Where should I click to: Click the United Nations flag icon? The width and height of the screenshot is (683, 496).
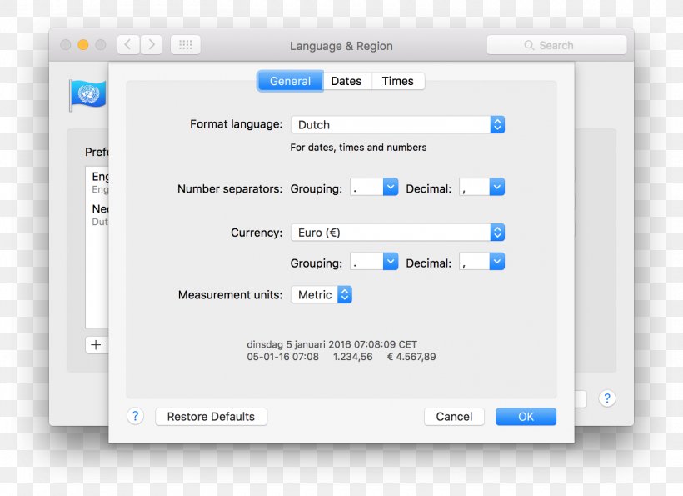(87, 95)
